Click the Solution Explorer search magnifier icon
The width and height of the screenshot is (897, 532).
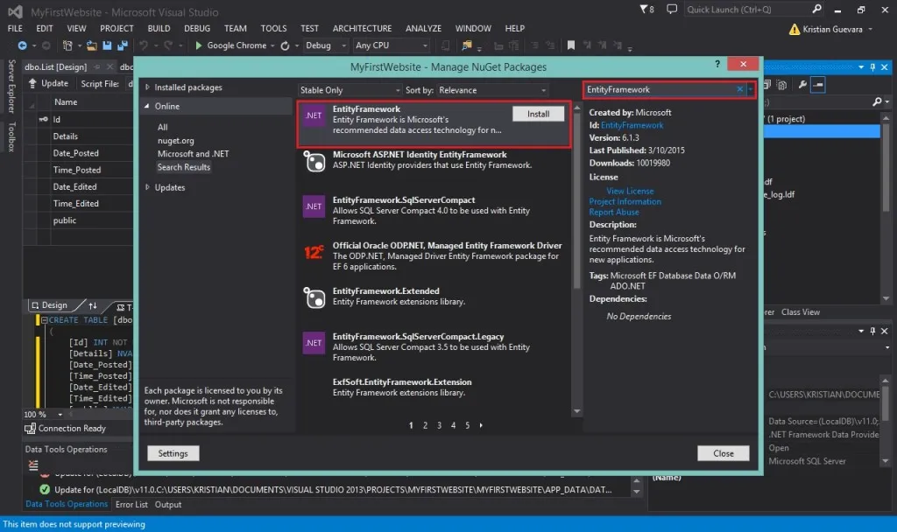877,101
